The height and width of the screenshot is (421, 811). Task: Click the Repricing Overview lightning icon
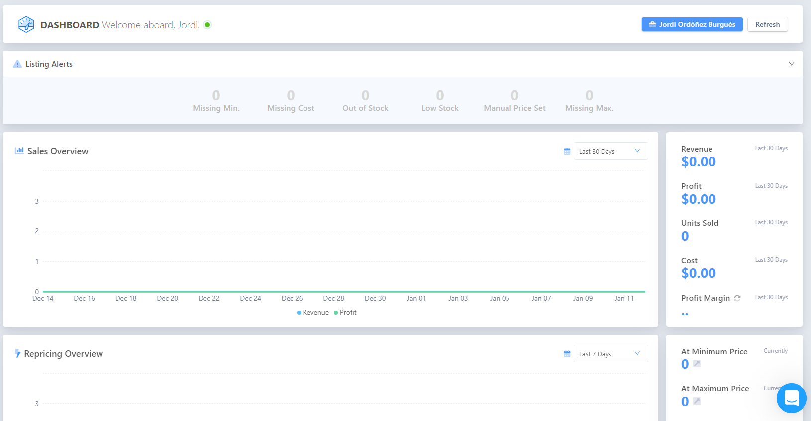tap(18, 354)
